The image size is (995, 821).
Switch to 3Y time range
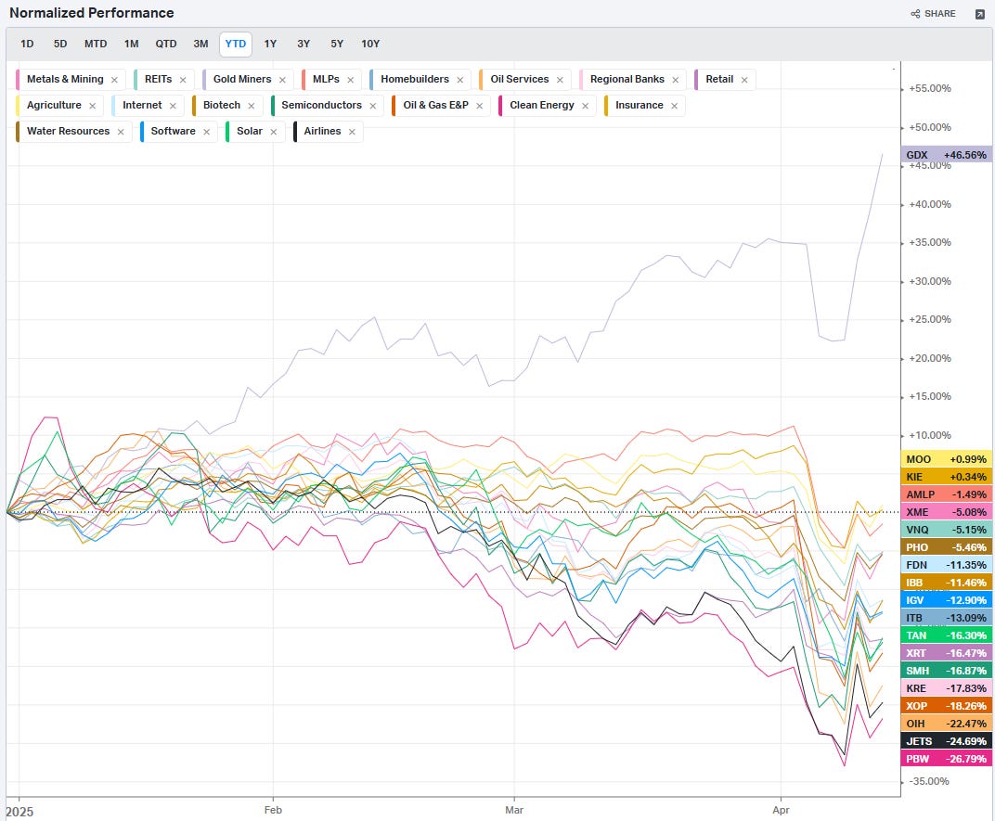pyautogui.click(x=304, y=44)
